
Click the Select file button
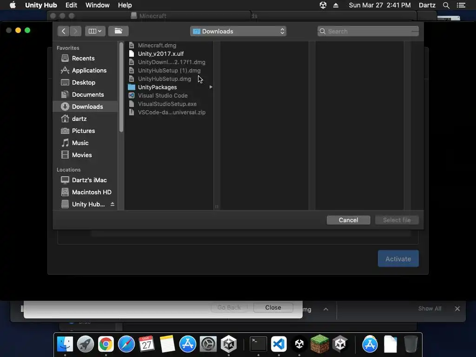click(x=397, y=220)
